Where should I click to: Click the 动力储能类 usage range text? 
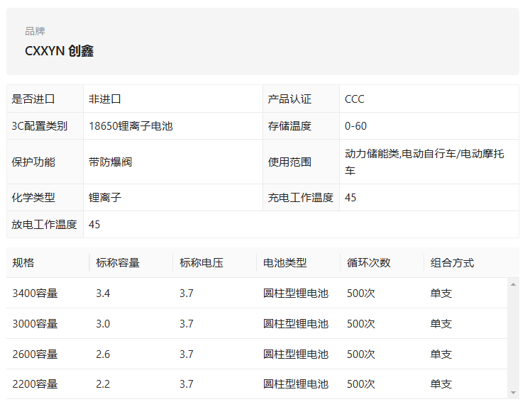point(372,154)
